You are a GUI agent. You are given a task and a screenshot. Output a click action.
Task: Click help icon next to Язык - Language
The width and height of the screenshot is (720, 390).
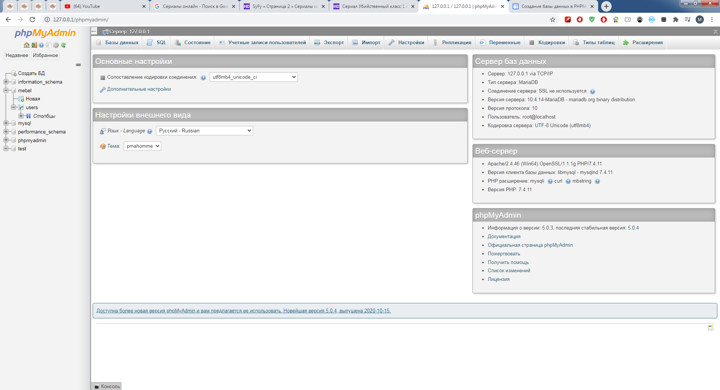[150, 131]
